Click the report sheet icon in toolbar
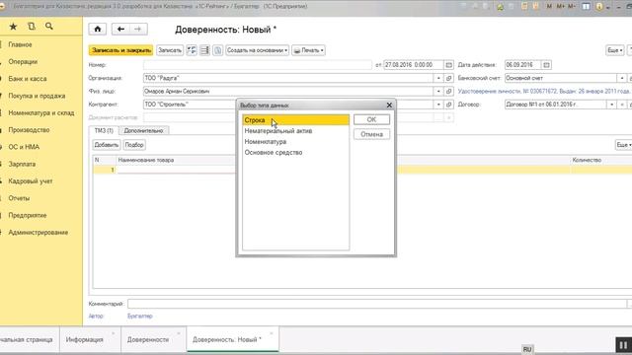 tap(217, 50)
